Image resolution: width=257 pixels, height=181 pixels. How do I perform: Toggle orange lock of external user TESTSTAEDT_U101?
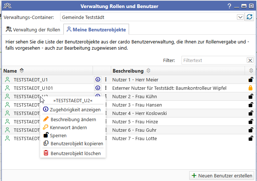pos(250,88)
